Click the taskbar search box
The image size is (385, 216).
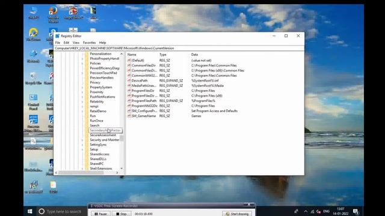click(x=61, y=211)
